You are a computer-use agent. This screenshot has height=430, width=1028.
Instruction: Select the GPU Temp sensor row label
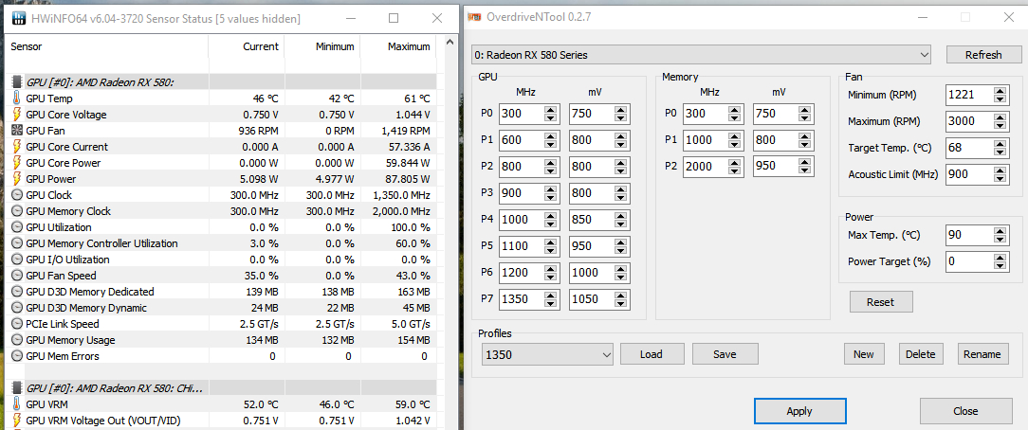pyautogui.click(x=49, y=99)
